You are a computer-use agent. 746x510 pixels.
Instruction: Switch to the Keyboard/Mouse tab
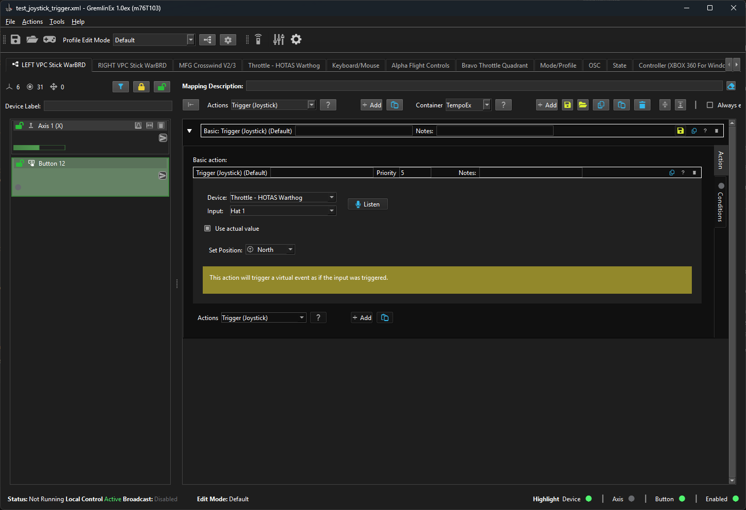355,66
